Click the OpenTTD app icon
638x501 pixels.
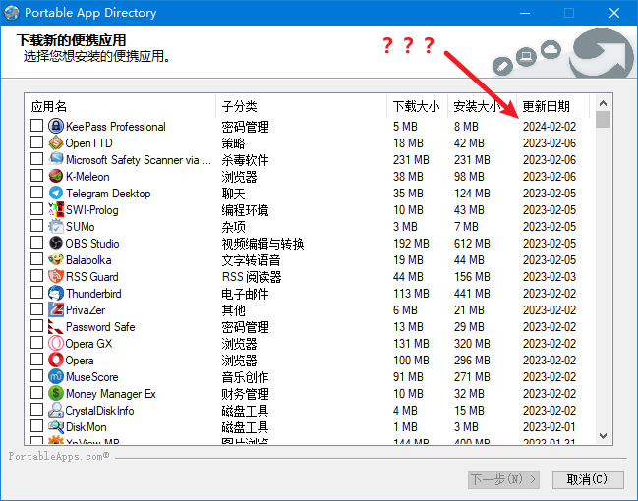coord(56,143)
